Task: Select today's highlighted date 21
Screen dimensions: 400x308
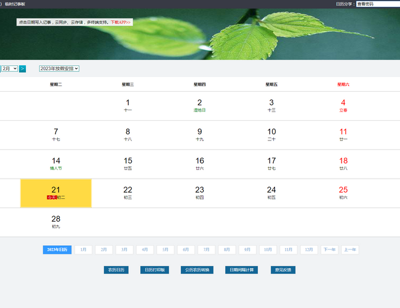Action: 56,193
